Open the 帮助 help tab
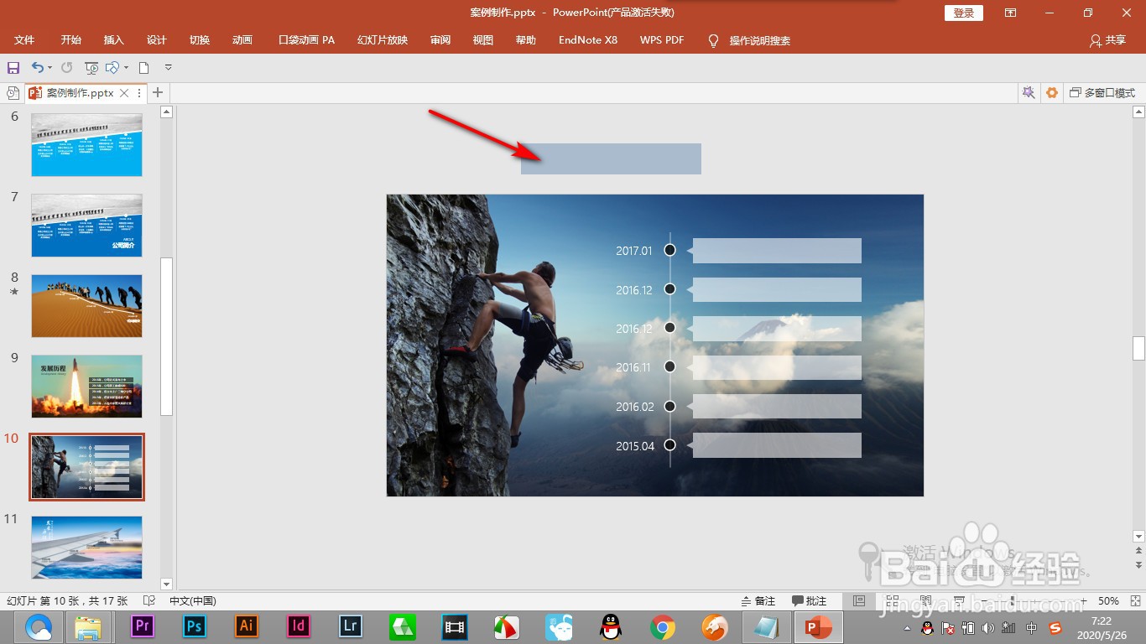This screenshot has width=1146, height=644. 526,40
